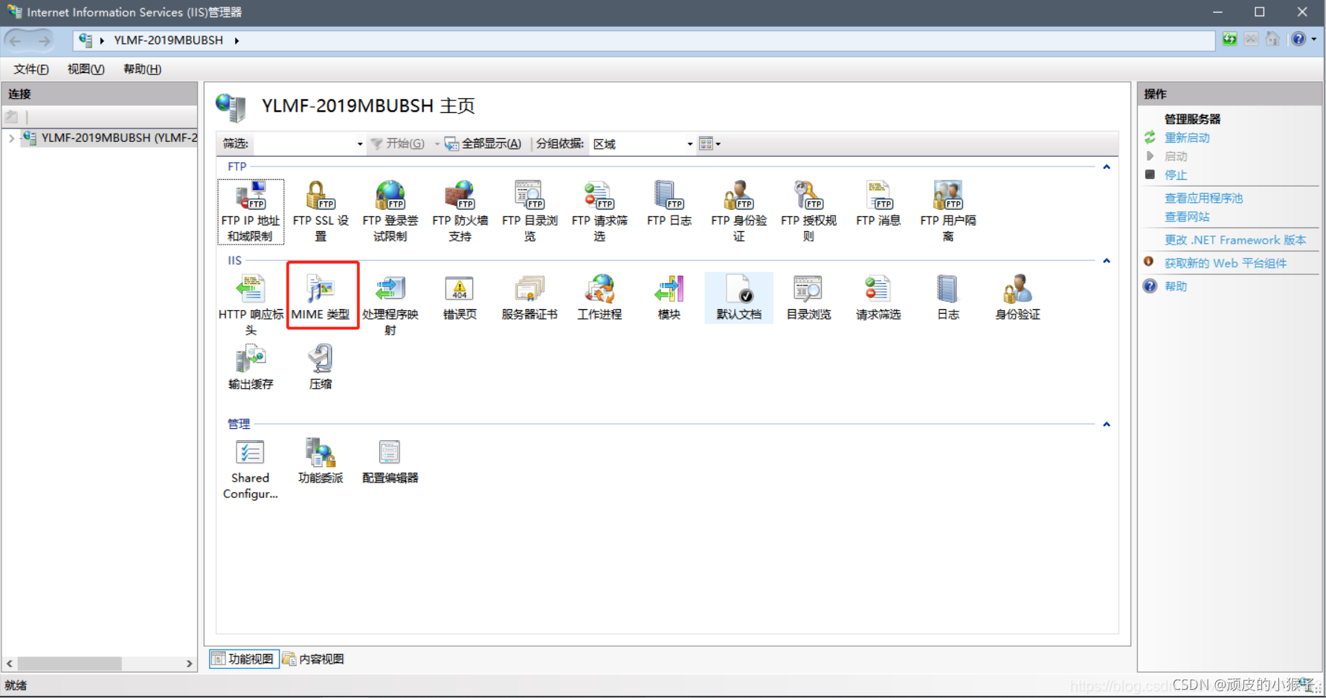Screen dimensions: 1326x698
Task: Collapse the FTP group section
Action: (1107, 167)
